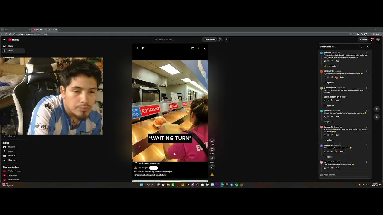Open options for 'I got chicken' comment

(367, 88)
